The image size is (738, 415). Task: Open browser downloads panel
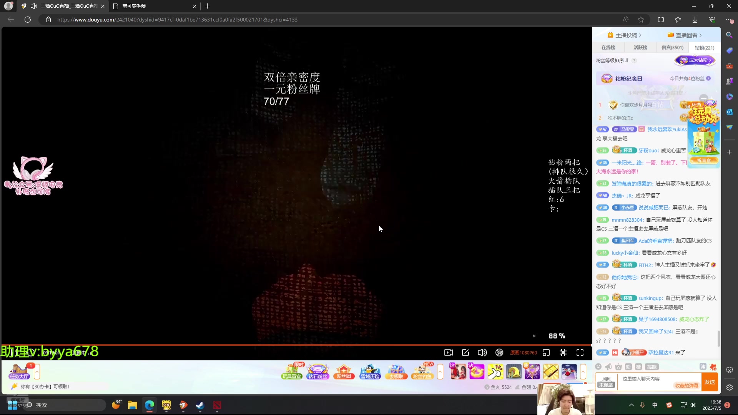coord(695,20)
